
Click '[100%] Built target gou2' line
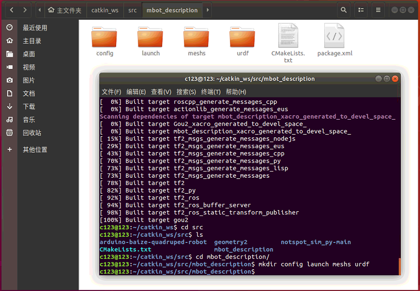pos(144,220)
